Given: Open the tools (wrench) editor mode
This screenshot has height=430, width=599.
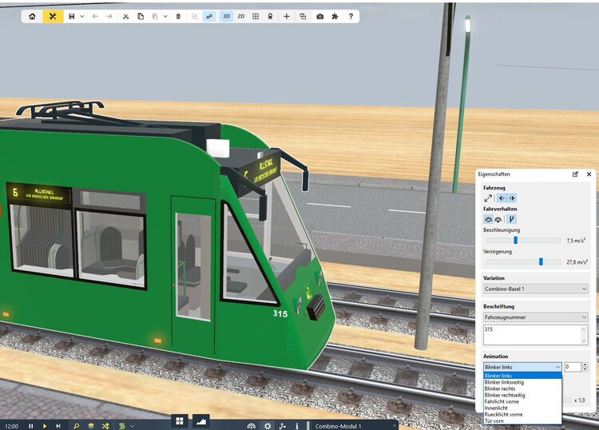Looking at the screenshot, I should click(53, 16).
